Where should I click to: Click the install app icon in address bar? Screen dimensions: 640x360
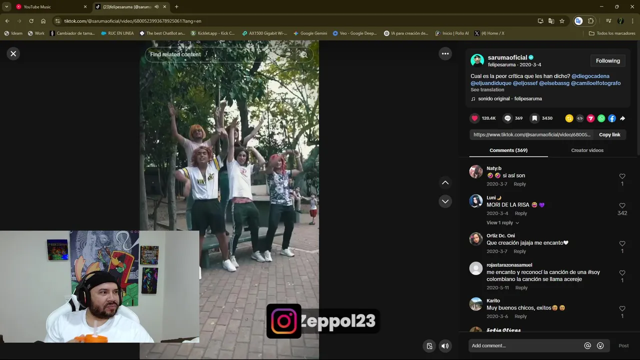[540, 21]
